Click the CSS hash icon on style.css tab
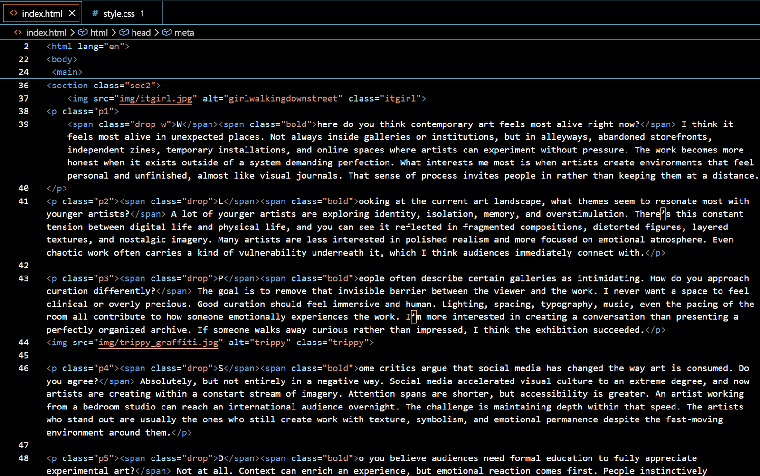Image resolution: width=760 pixels, height=476 pixels. pyautogui.click(x=95, y=13)
